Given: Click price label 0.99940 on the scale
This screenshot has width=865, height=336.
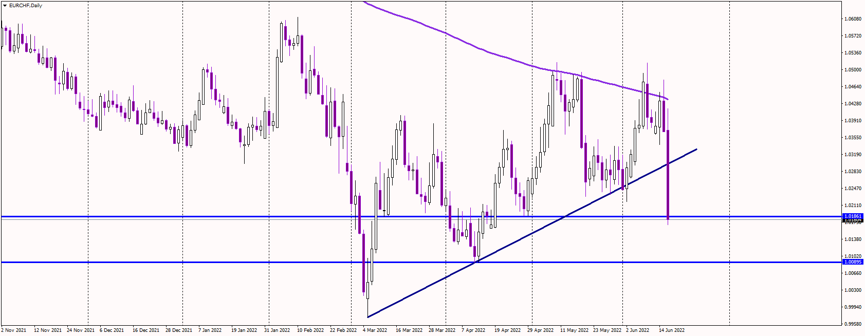Looking at the screenshot, I should point(853,307).
